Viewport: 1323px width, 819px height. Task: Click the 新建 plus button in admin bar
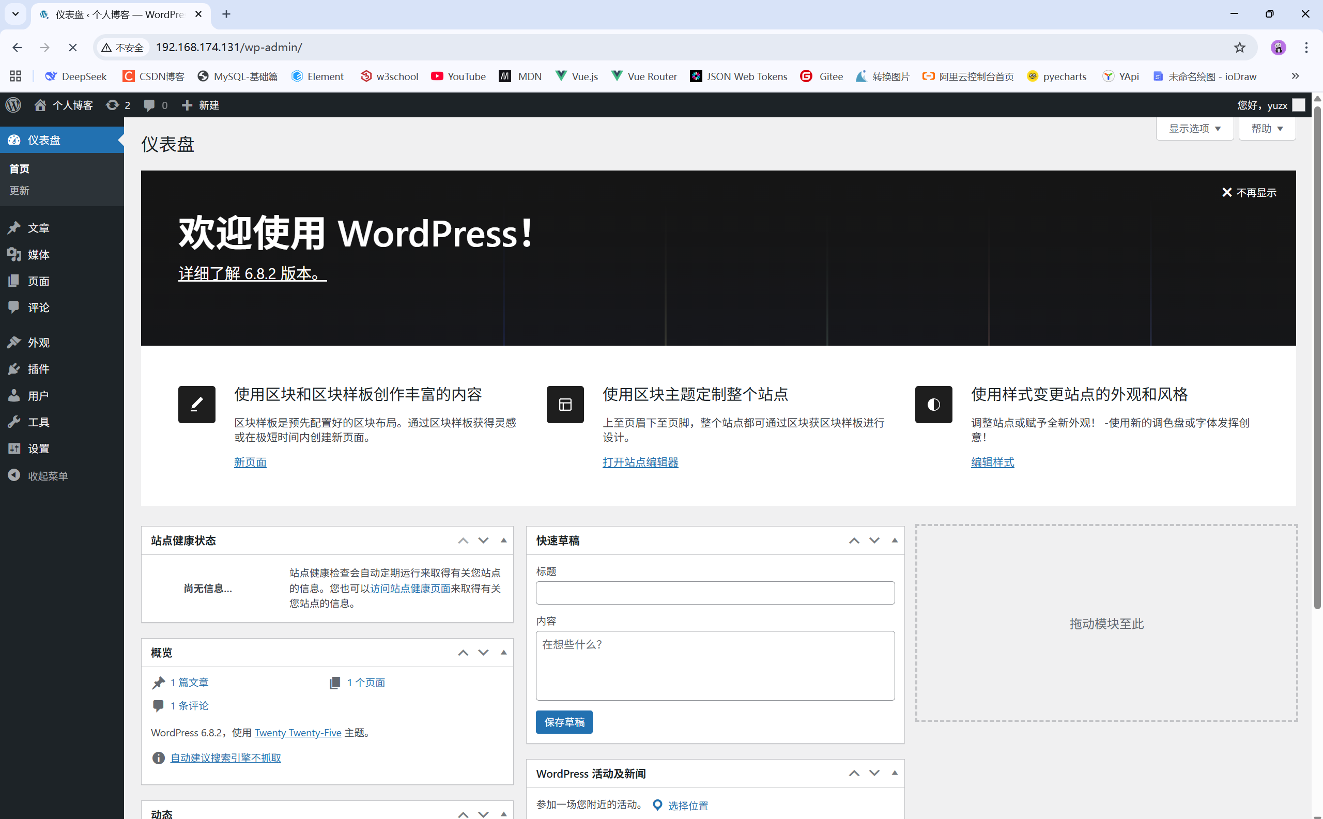(x=201, y=105)
